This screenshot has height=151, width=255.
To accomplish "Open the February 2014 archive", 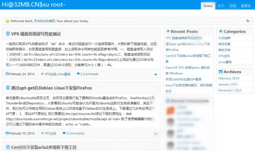I will click(228, 78).
